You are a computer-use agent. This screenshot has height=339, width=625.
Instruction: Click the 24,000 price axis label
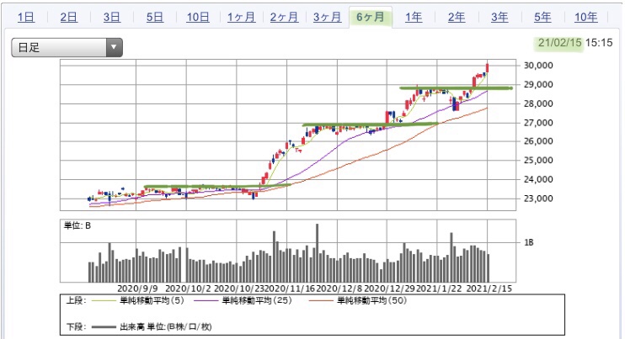click(x=538, y=179)
